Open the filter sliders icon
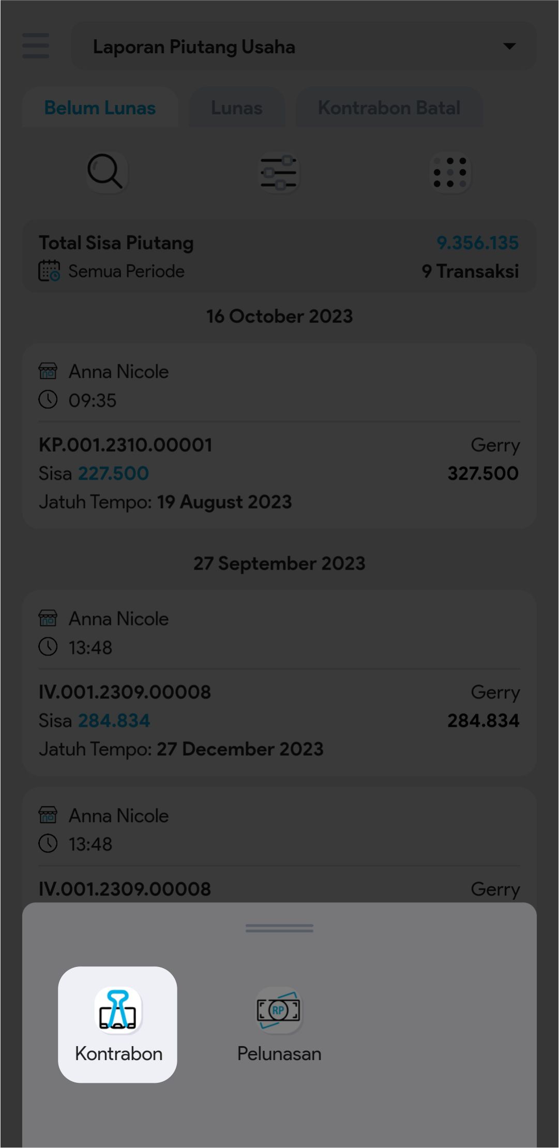The image size is (559, 1148). 279,173
